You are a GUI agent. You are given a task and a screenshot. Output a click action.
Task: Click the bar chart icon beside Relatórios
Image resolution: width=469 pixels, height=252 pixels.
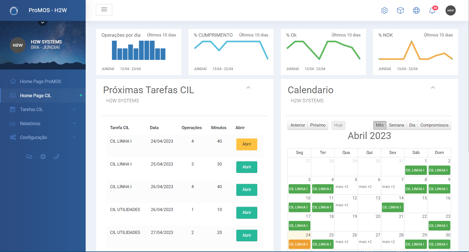(13, 123)
